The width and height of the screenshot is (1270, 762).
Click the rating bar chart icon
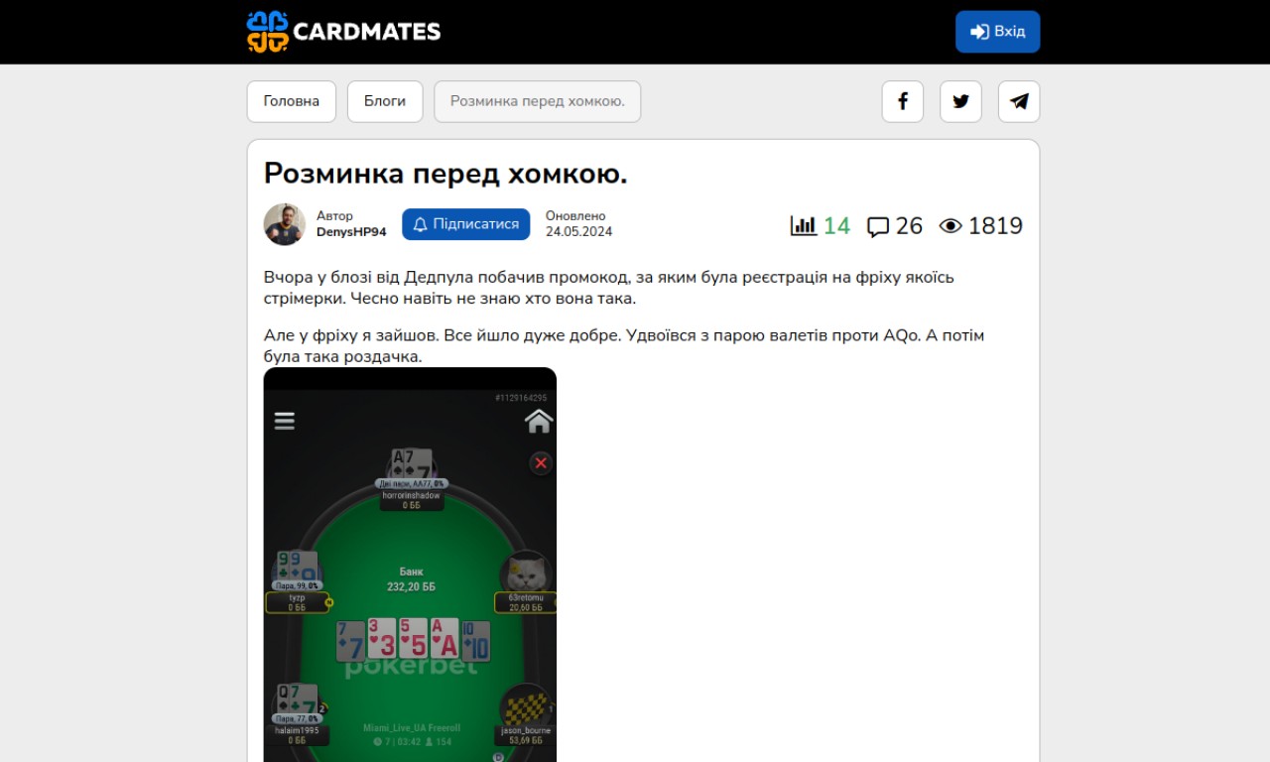(x=803, y=225)
